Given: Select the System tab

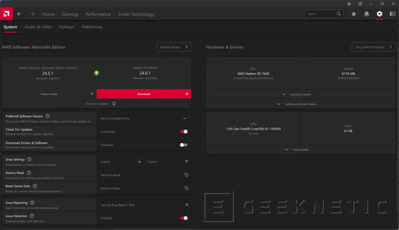Looking at the screenshot, I should point(10,27).
